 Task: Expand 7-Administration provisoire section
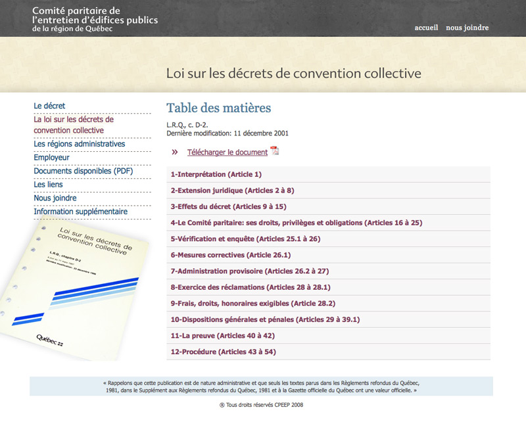pyautogui.click(x=249, y=271)
